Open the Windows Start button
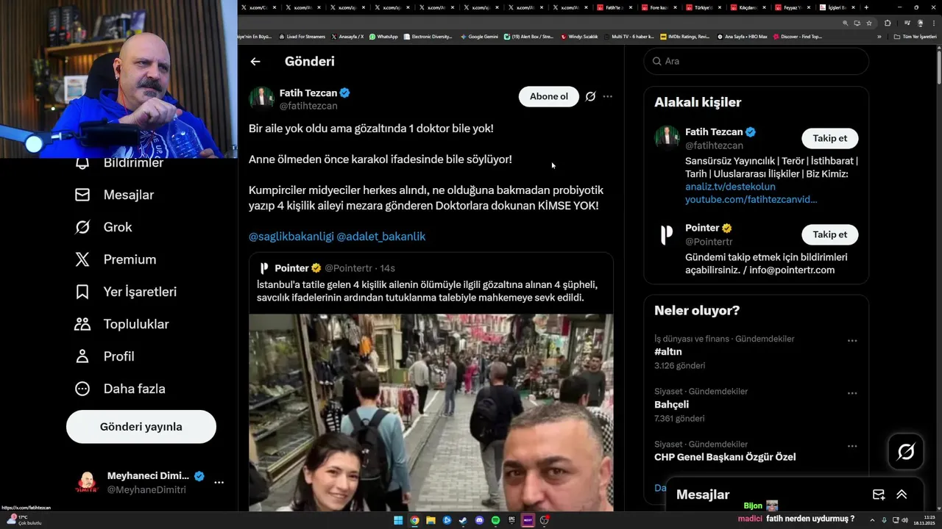Image resolution: width=942 pixels, height=529 pixels. [398, 520]
